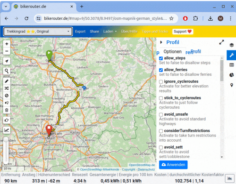Open the Datenschutz link
The image size is (236, 184).
pyautogui.click(x=146, y=169)
